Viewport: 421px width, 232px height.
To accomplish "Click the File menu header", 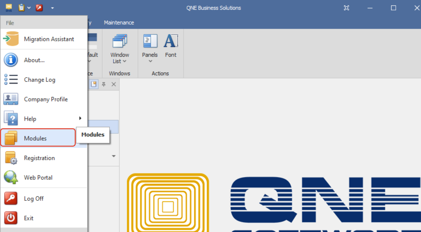I will click(10, 23).
